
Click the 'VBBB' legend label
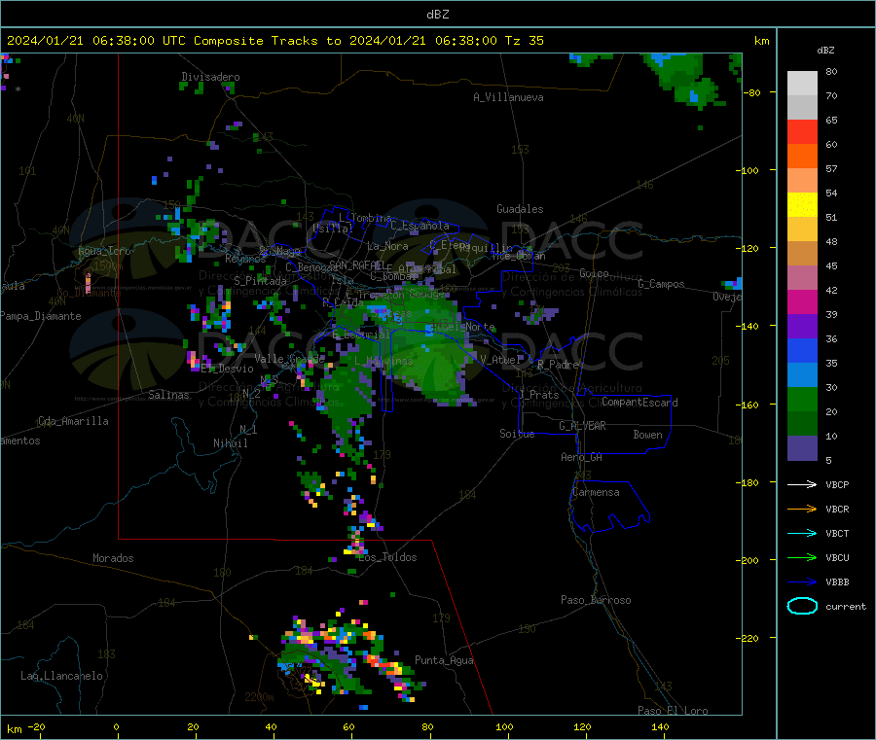(837, 581)
